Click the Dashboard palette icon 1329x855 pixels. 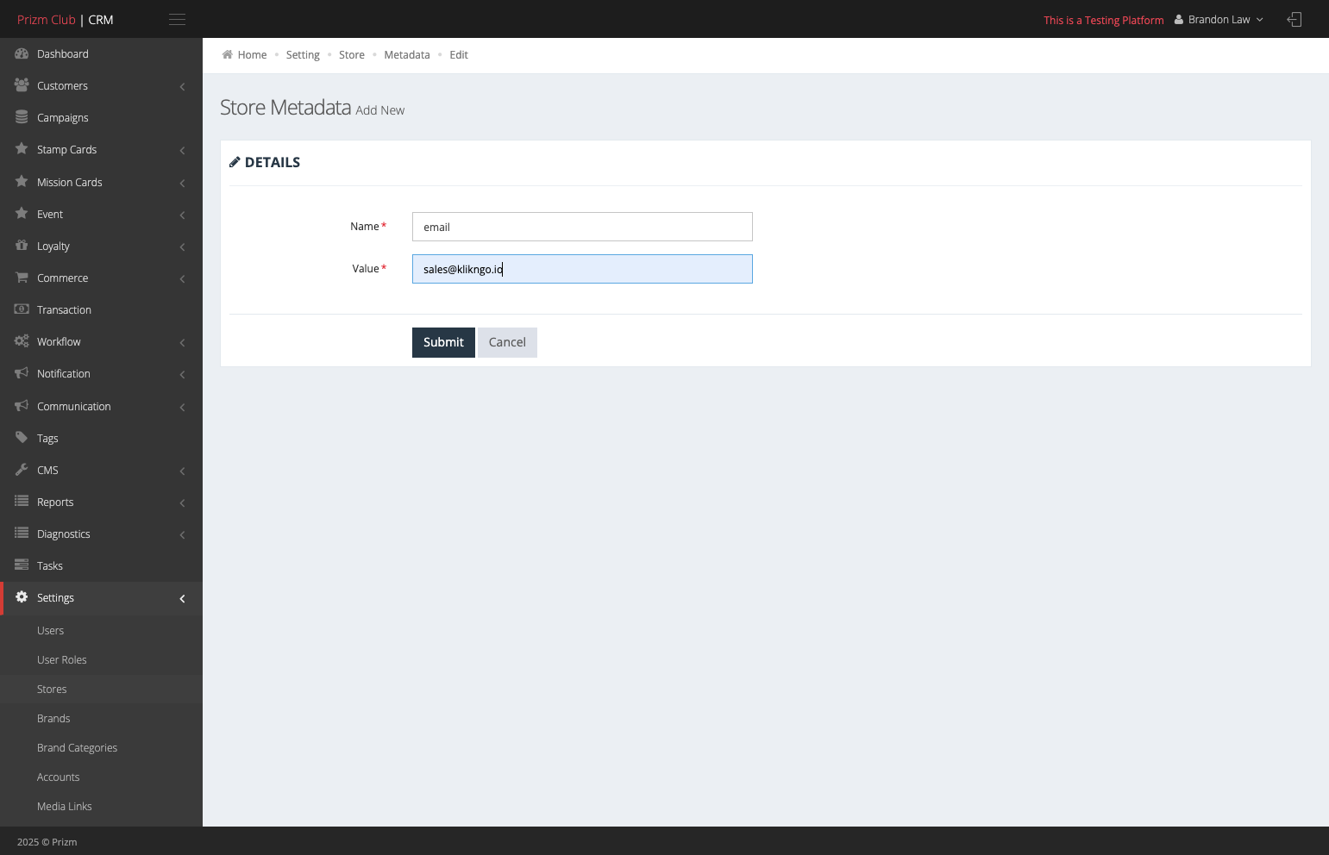pos(22,53)
